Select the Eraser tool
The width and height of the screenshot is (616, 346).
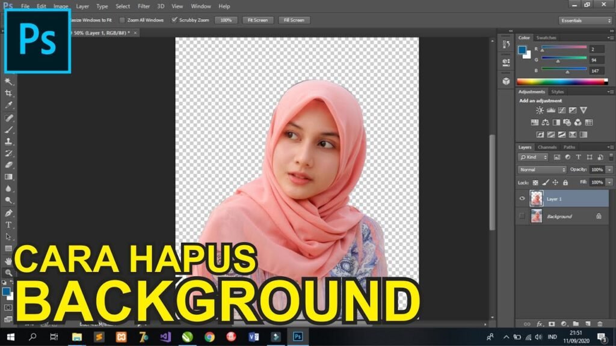click(x=8, y=165)
